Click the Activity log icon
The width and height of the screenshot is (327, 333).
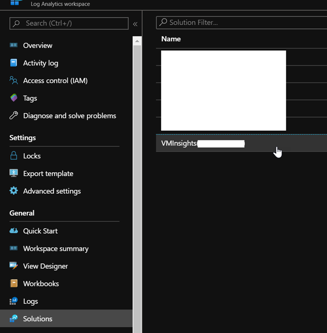pyautogui.click(x=14, y=63)
